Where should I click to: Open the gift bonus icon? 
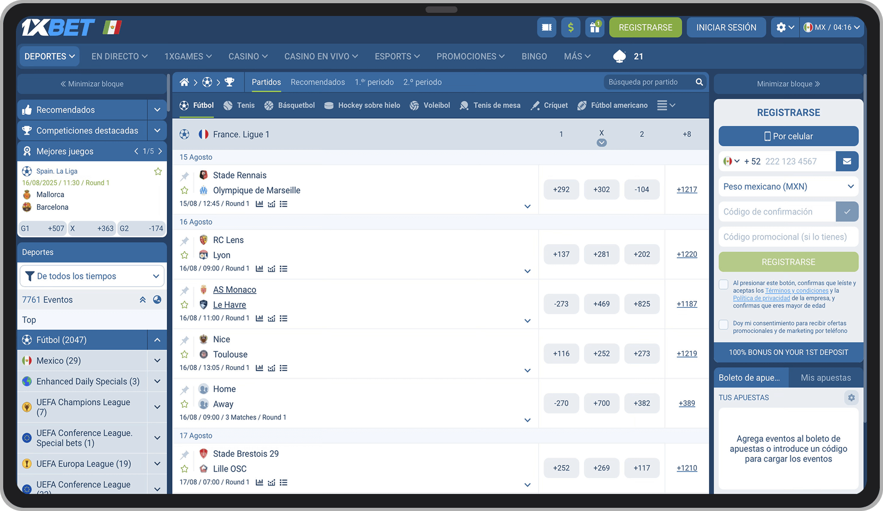(x=595, y=27)
